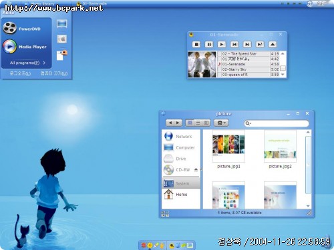Switch to column view in picture window
The image size is (334, 250).
206,123
